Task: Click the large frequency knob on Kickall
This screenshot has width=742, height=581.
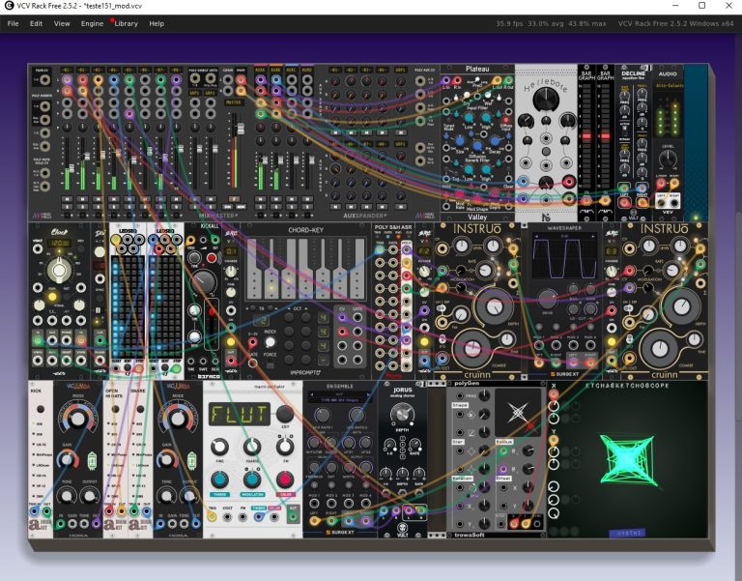Action: coord(204,282)
